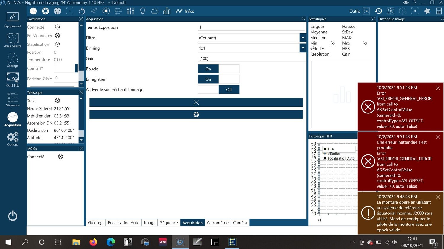Click the guider target icon in the toolbar
This screenshot has height=249, width=444.
point(106,11)
